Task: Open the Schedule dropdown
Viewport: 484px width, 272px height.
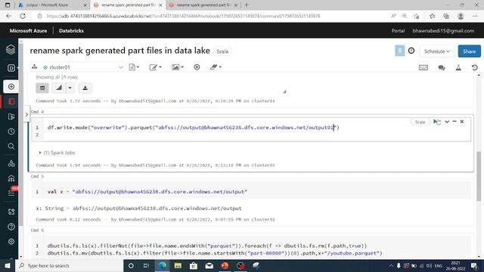Action: (x=437, y=51)
